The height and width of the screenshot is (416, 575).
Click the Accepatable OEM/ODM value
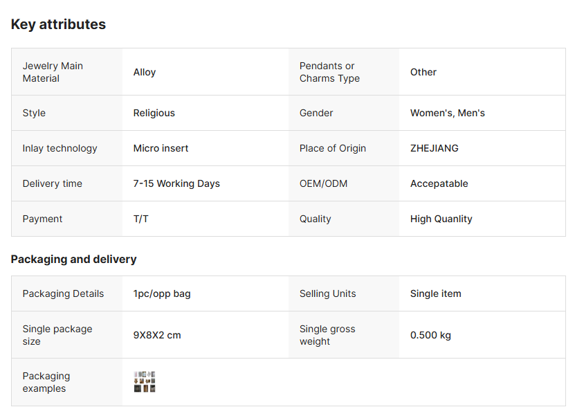point(439,183)
